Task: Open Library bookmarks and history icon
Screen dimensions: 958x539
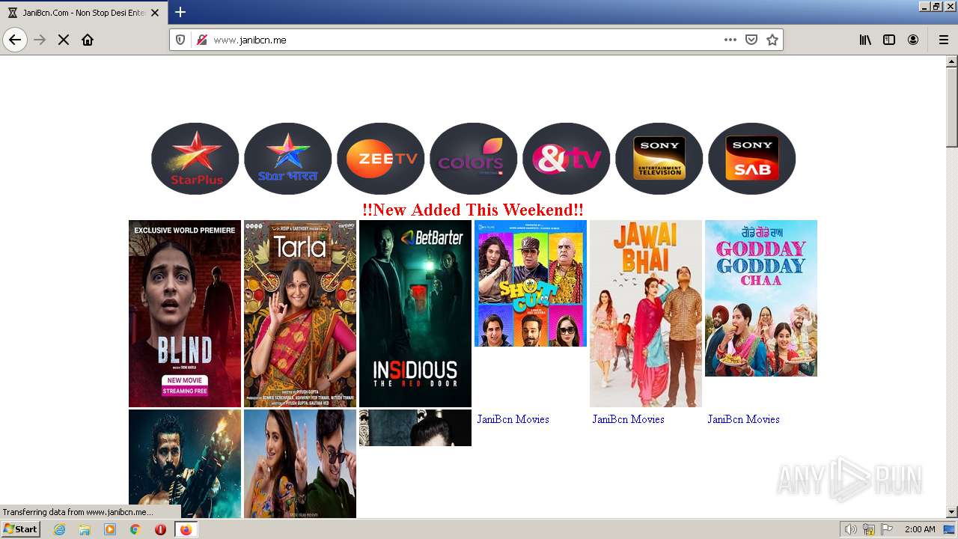Action: pyautogui.click(x=865, y=40)
